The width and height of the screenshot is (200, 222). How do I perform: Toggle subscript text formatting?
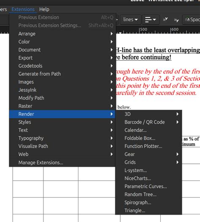coord(176,20)
